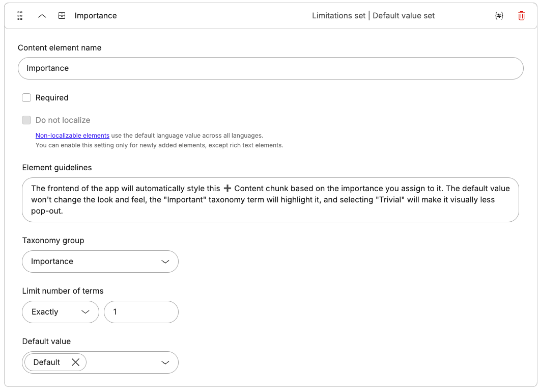This screenshot has width=540, height=391.
Task: Click into the Content element name field
Action: [270, 68]
